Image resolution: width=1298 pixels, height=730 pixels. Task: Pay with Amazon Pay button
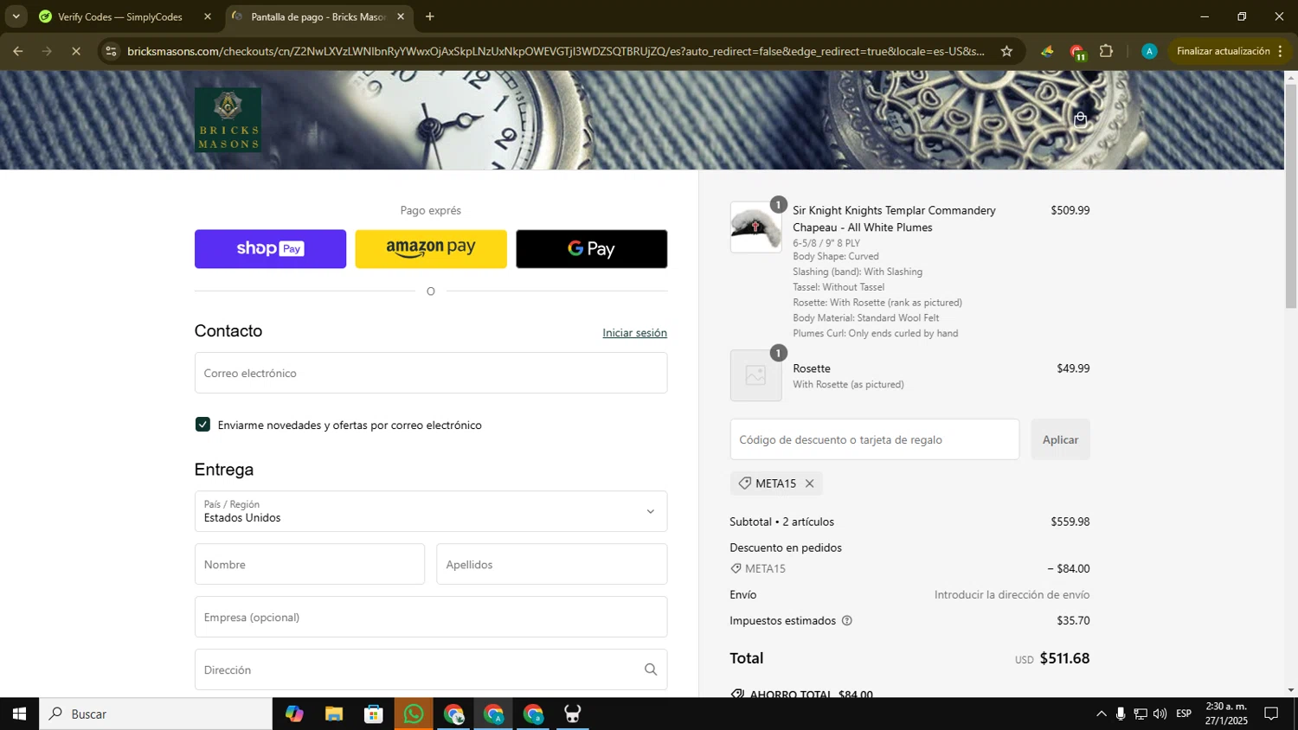coord(431,249)
